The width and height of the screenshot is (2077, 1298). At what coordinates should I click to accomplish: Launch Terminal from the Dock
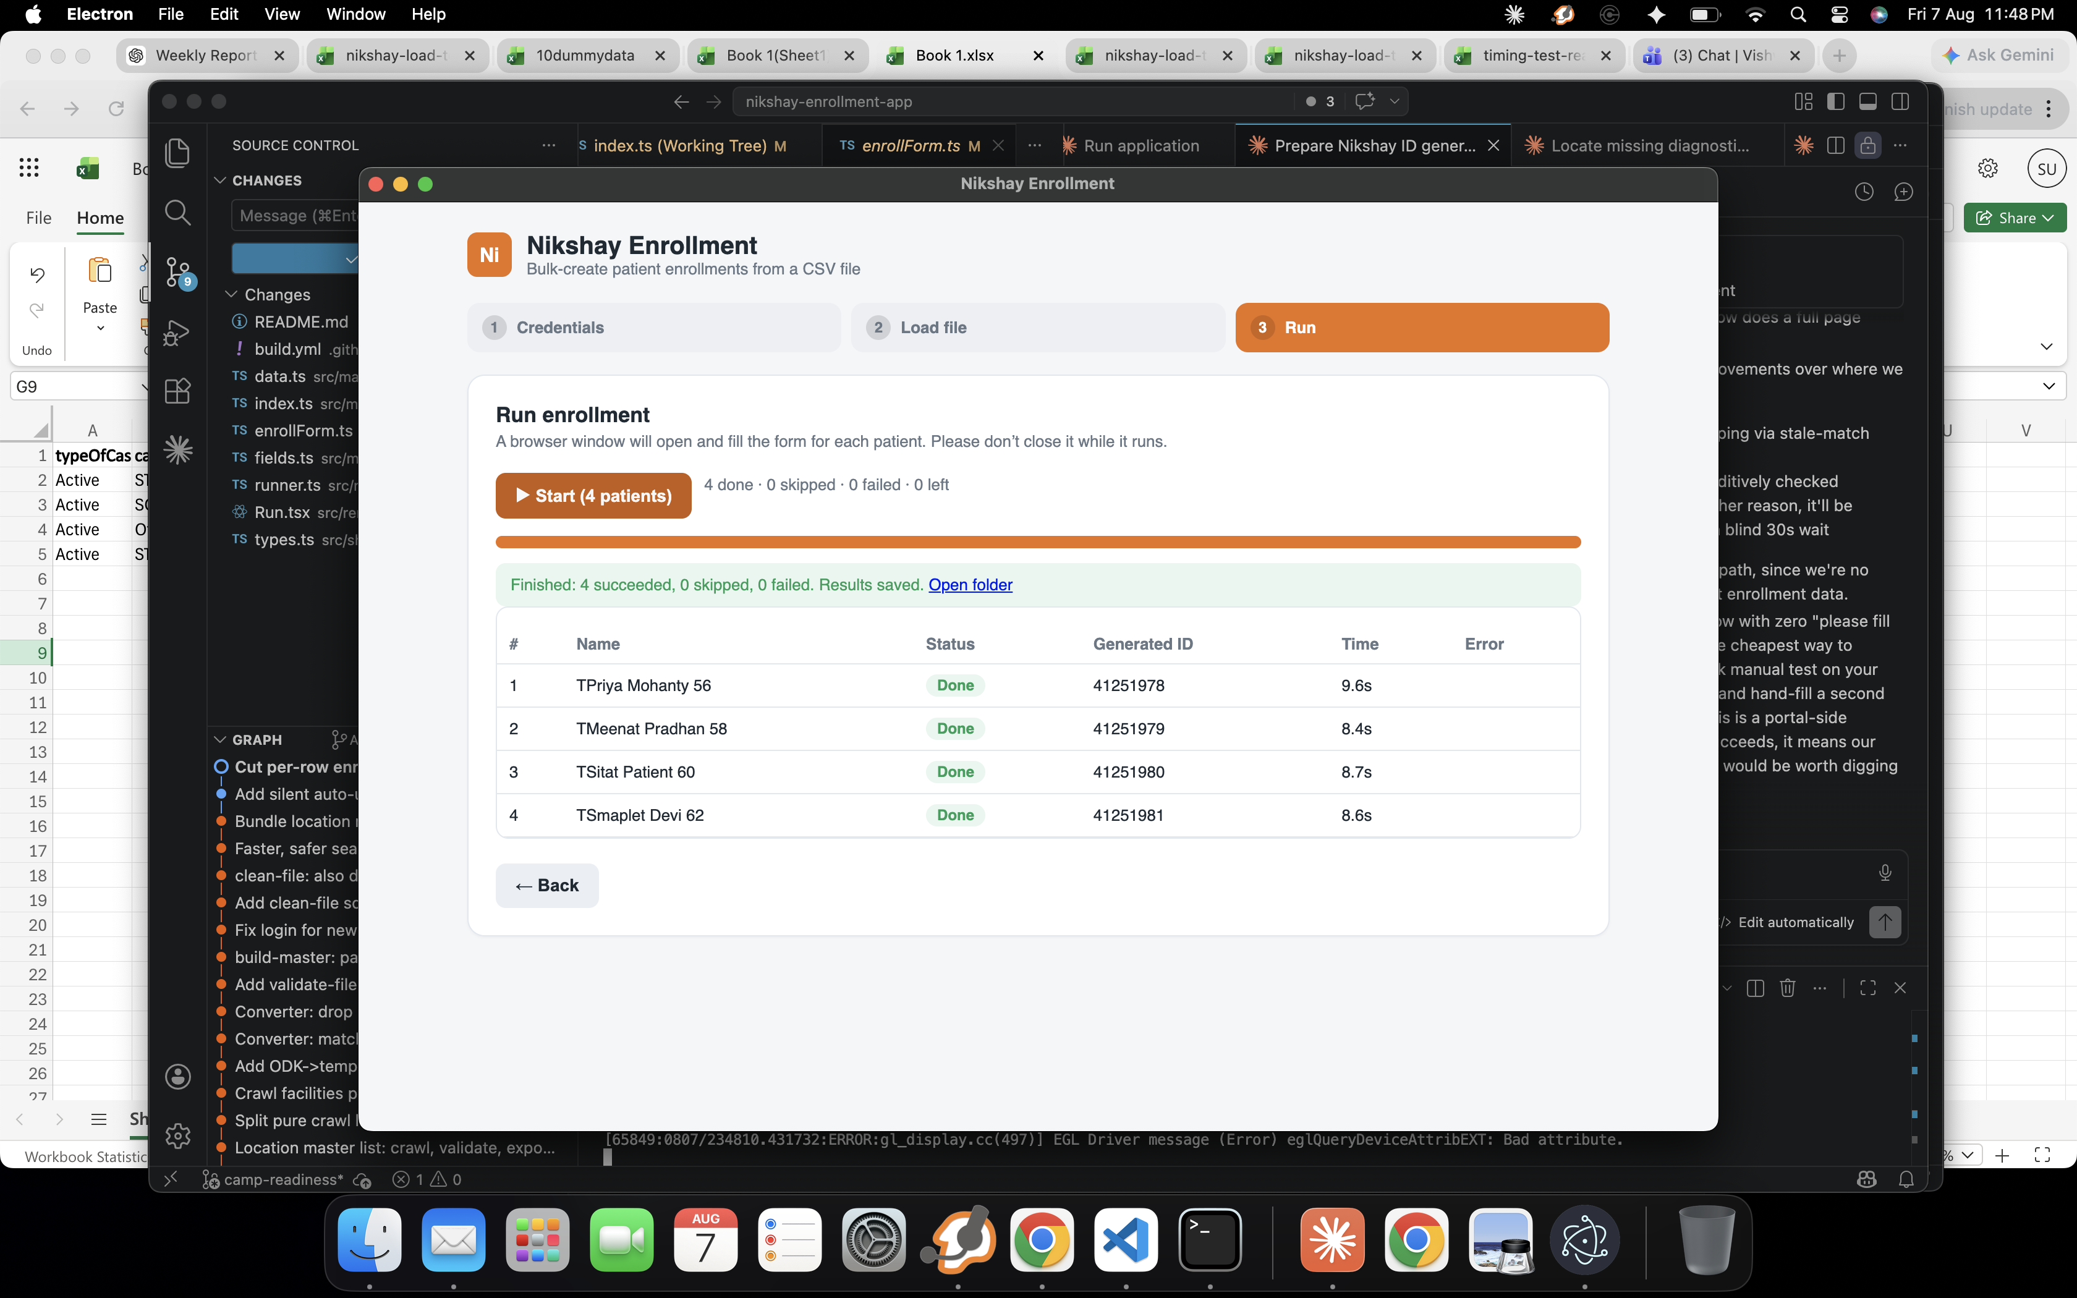coord(1210,1240)
